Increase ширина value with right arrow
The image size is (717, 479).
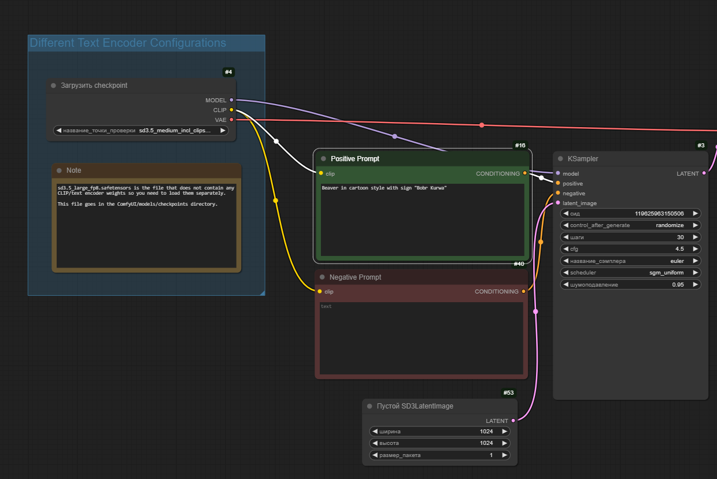point(504,432)
